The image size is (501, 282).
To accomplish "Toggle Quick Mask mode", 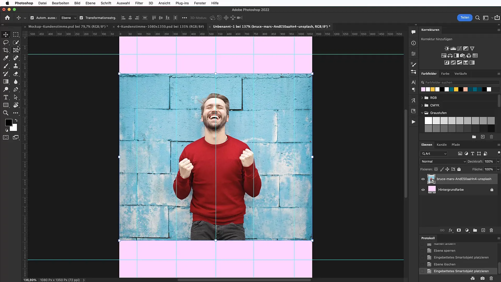I will (6, 137).
